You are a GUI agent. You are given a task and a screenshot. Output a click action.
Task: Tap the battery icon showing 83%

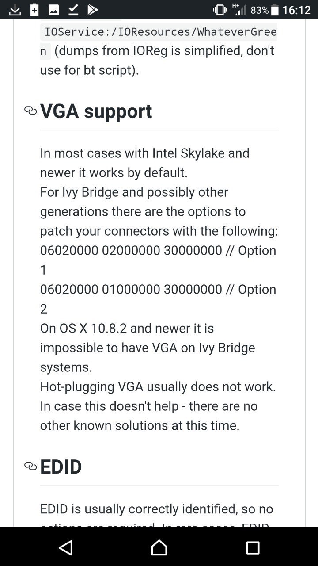[x=275, y=10]
